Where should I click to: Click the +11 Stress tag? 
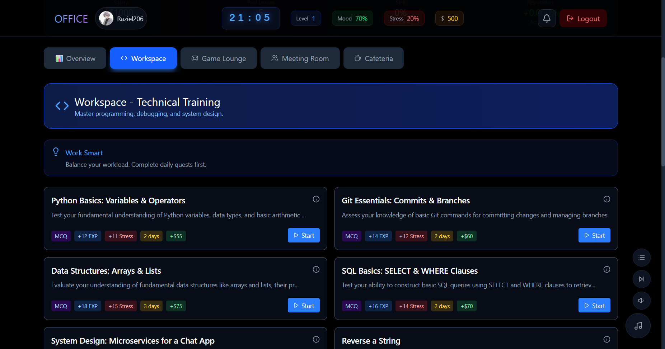point(121,236)
